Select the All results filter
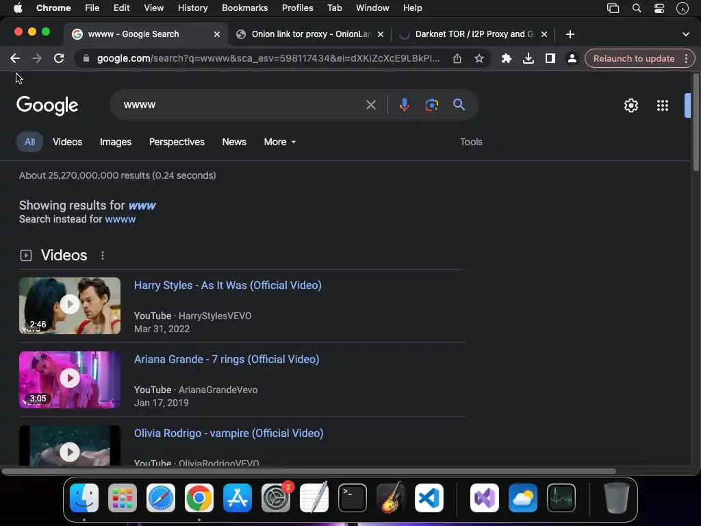This screenshot has height=526, width=701. pyautogui.click(x=29, y=142)
